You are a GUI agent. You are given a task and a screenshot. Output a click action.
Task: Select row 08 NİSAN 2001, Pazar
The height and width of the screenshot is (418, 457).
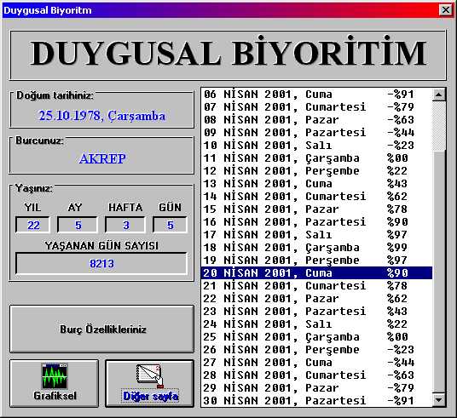coord(317,120)
